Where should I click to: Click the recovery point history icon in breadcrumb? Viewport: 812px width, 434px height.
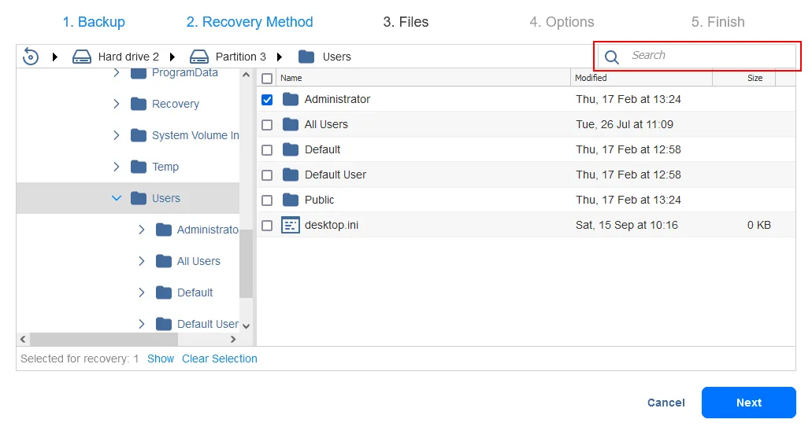pyautogui.click(x=31, y=57)
